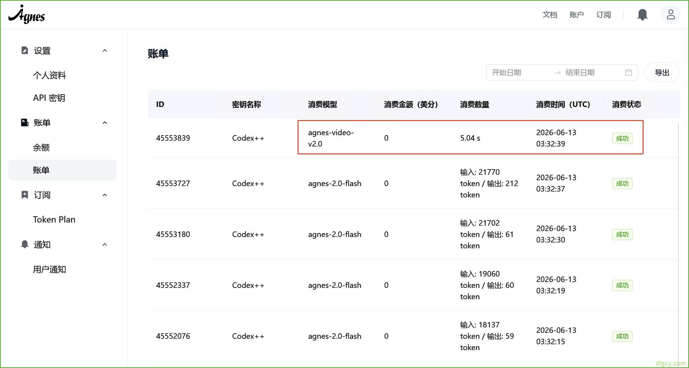Collapse the 账单 section chevron
The width and height of the screenshot is (689, 368).
click(105, 123)
